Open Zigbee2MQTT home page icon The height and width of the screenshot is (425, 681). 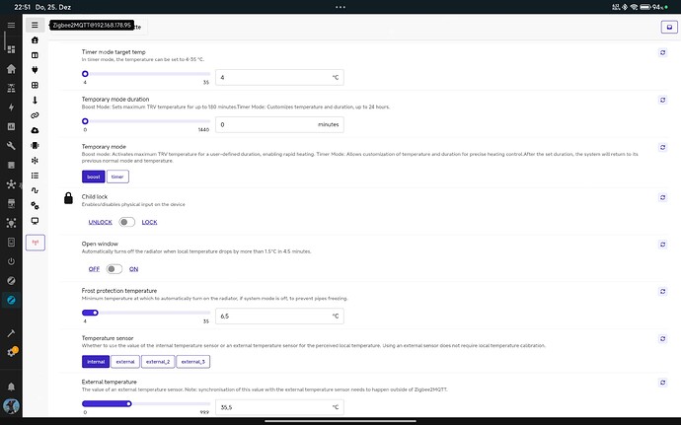(35, 40)
